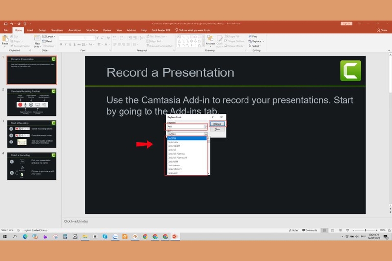
Task: Increase font size
Action: (98, 38)
